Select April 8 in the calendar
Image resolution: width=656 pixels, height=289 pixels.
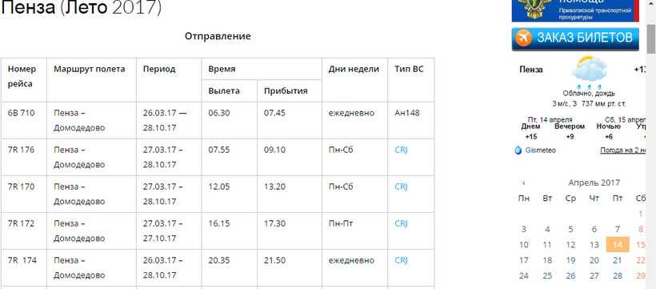point(641,229)
